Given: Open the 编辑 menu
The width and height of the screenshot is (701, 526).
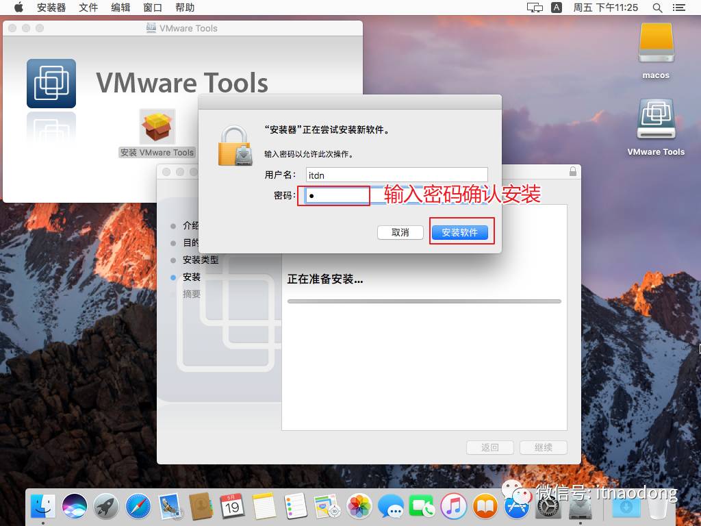Looking at the screenshot, I should [120, 7].
